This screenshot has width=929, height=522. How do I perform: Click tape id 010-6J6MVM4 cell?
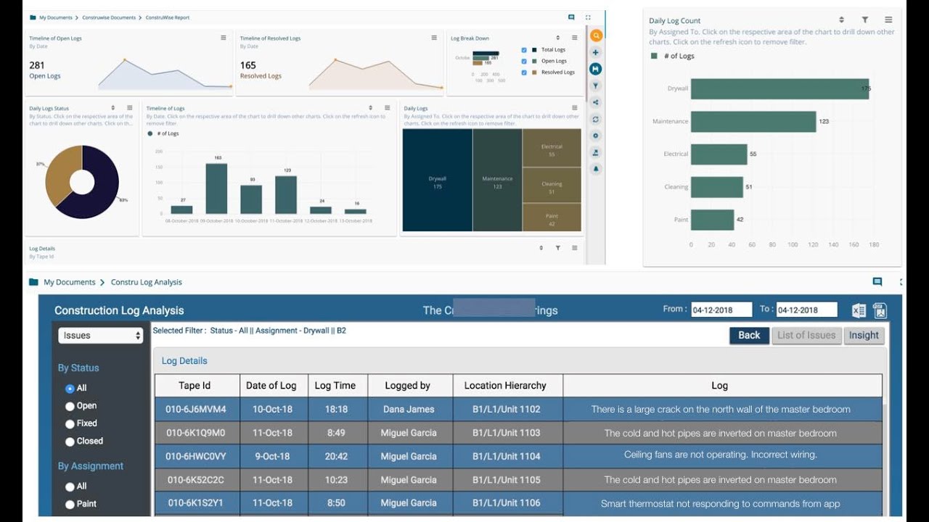point(197,409)
